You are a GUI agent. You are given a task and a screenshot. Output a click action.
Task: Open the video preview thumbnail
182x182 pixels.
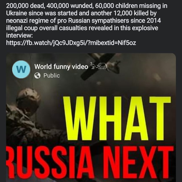91,117
